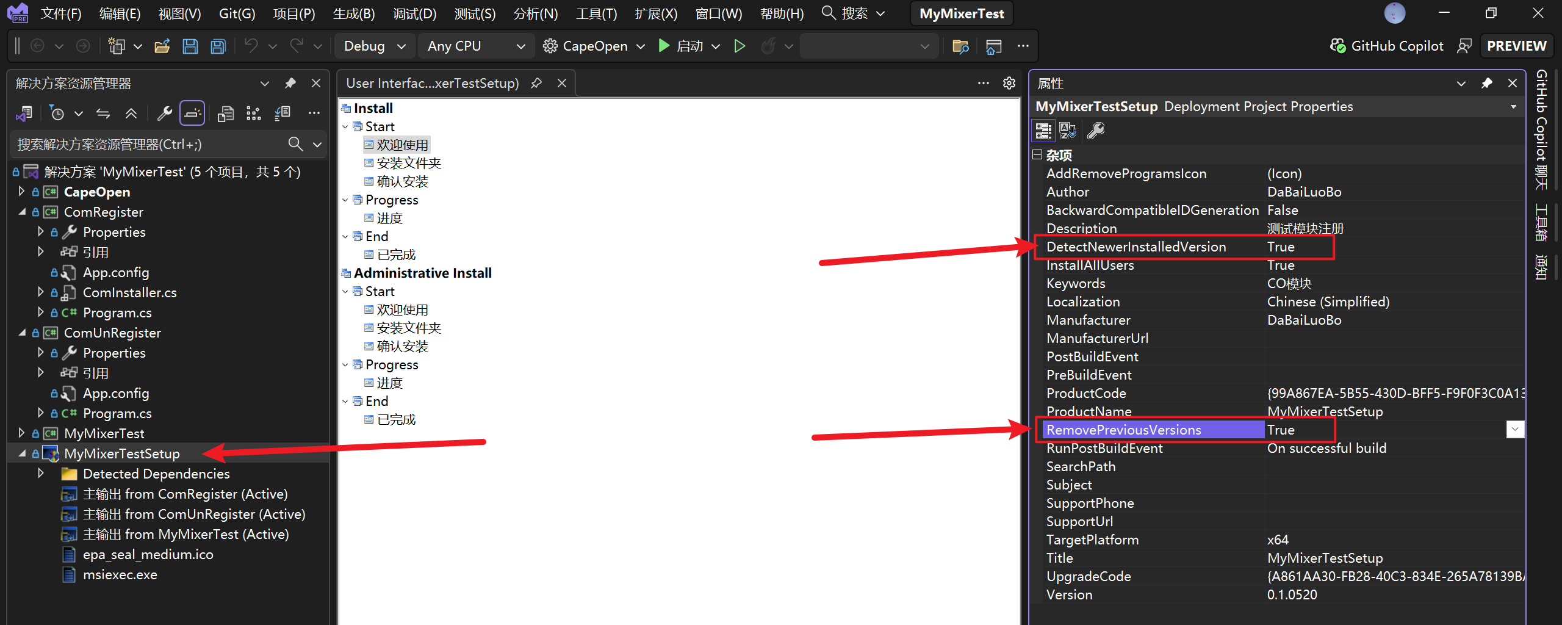Click the Redo arrow icon
This screenshot has height=625, width=1562.
[297, 46]
